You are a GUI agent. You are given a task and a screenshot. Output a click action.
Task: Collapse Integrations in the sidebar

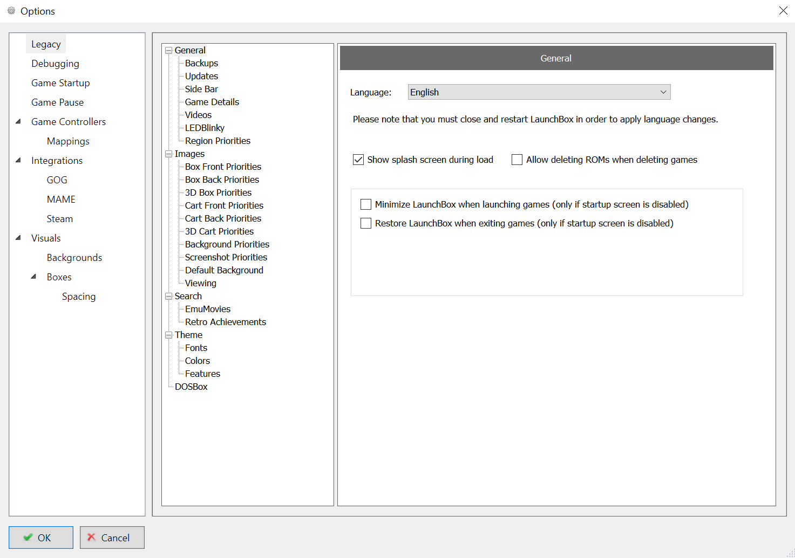pos(18,160)
